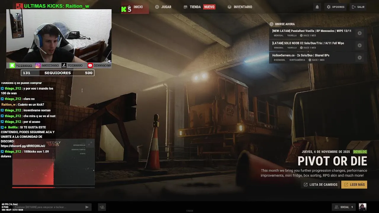Click the DEVBLOG green tag
The image size is (379, 213).
pos(360,152)
